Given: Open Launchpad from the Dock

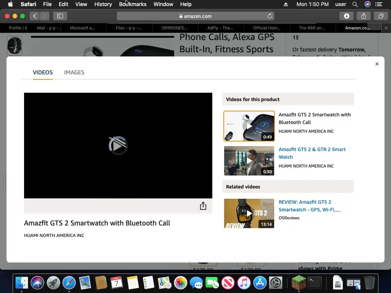Looking at the screenshot, I should pos(53,283).
